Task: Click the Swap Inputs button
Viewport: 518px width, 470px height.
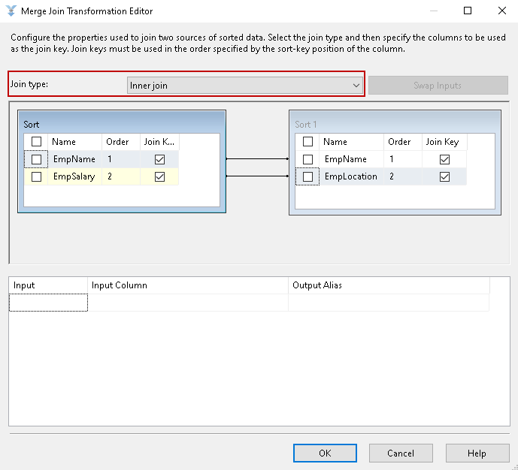Action: click(438, 86)
